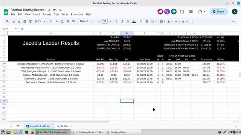Viewport: 241px width, 135px height.
Task: Open text wrapping dropdown
Action: coord(177,21)
